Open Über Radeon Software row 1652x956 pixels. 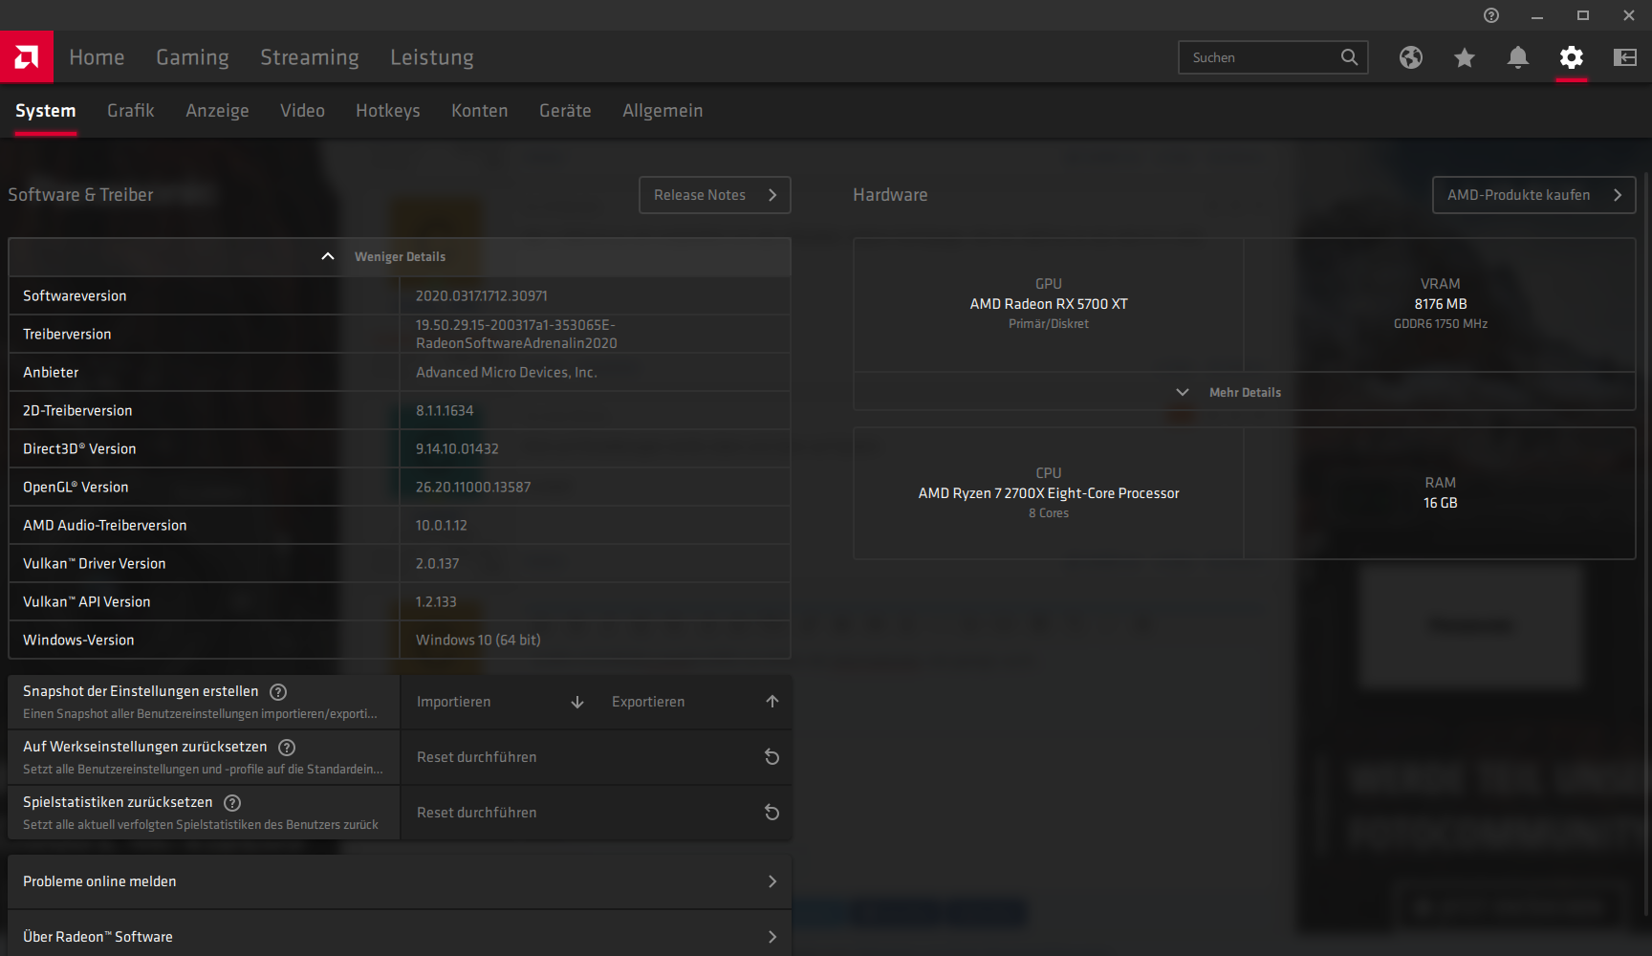point(400,937)
